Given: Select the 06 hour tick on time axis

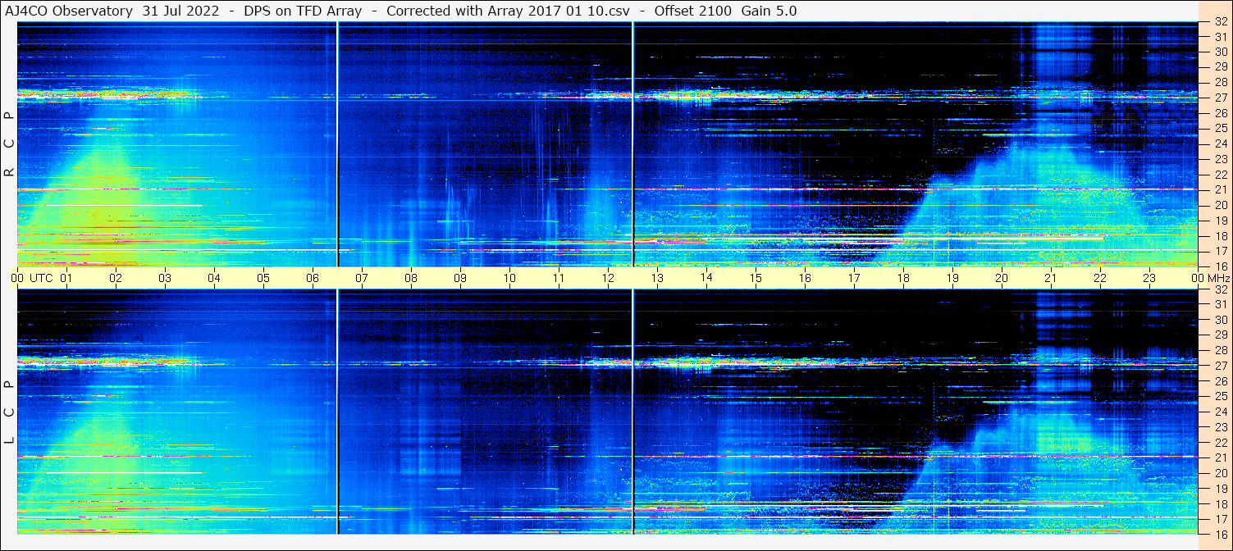Looking at the screenshot, I should (313, 278).
